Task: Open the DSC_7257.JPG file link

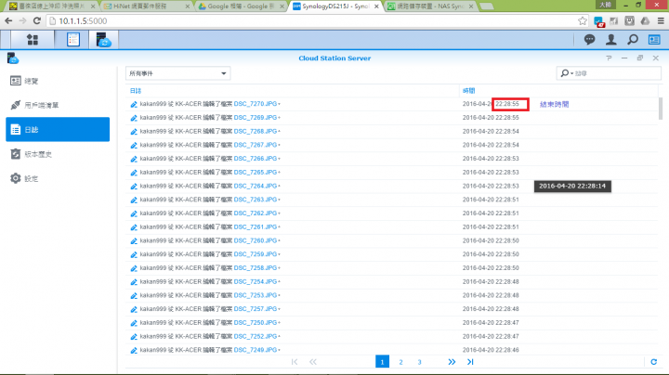Action: (x=256, y=309)
